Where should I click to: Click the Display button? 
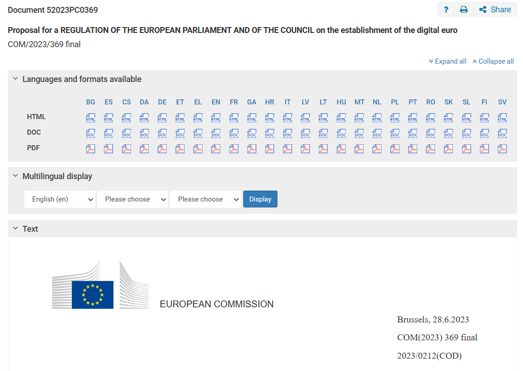[x=260, y=199]
